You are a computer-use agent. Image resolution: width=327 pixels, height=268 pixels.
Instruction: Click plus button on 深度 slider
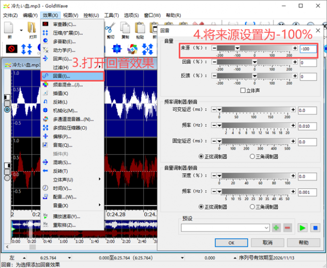(x=293, y=176)
